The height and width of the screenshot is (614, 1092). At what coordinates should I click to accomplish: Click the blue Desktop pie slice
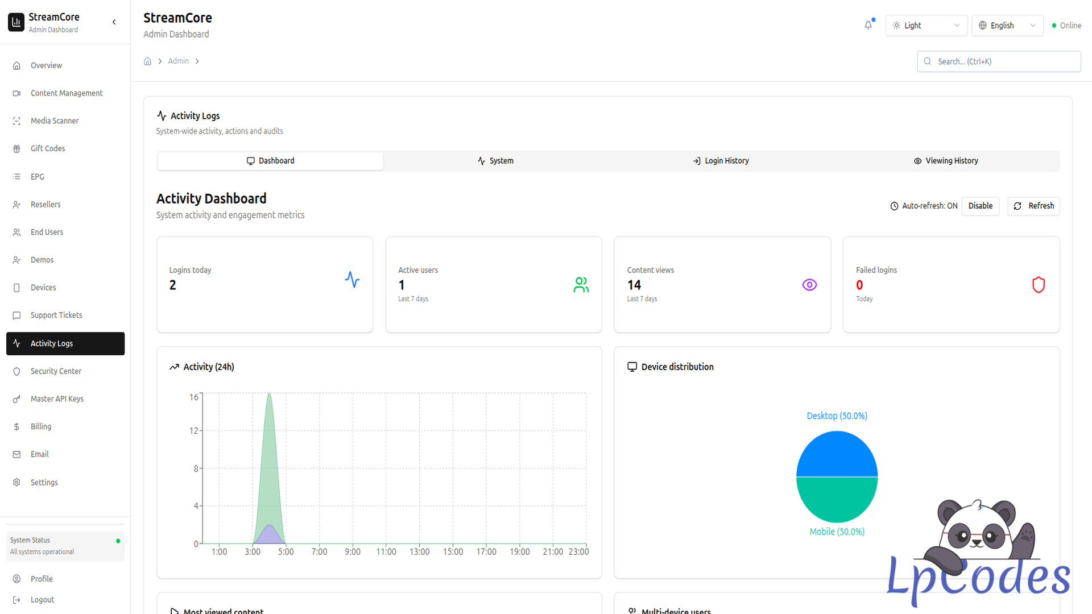[837, 455]
